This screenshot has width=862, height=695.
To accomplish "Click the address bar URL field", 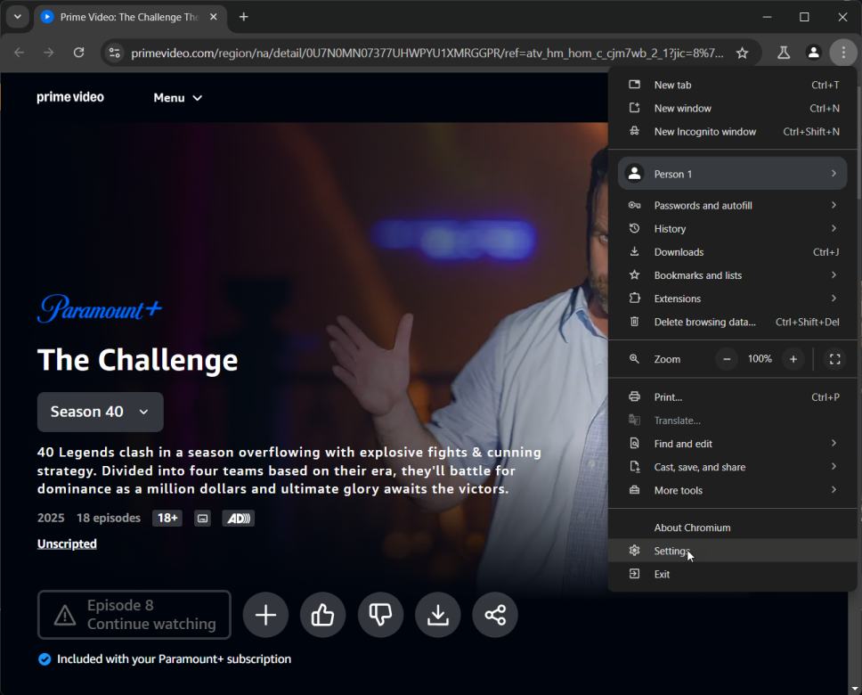I will pos(427,53).
